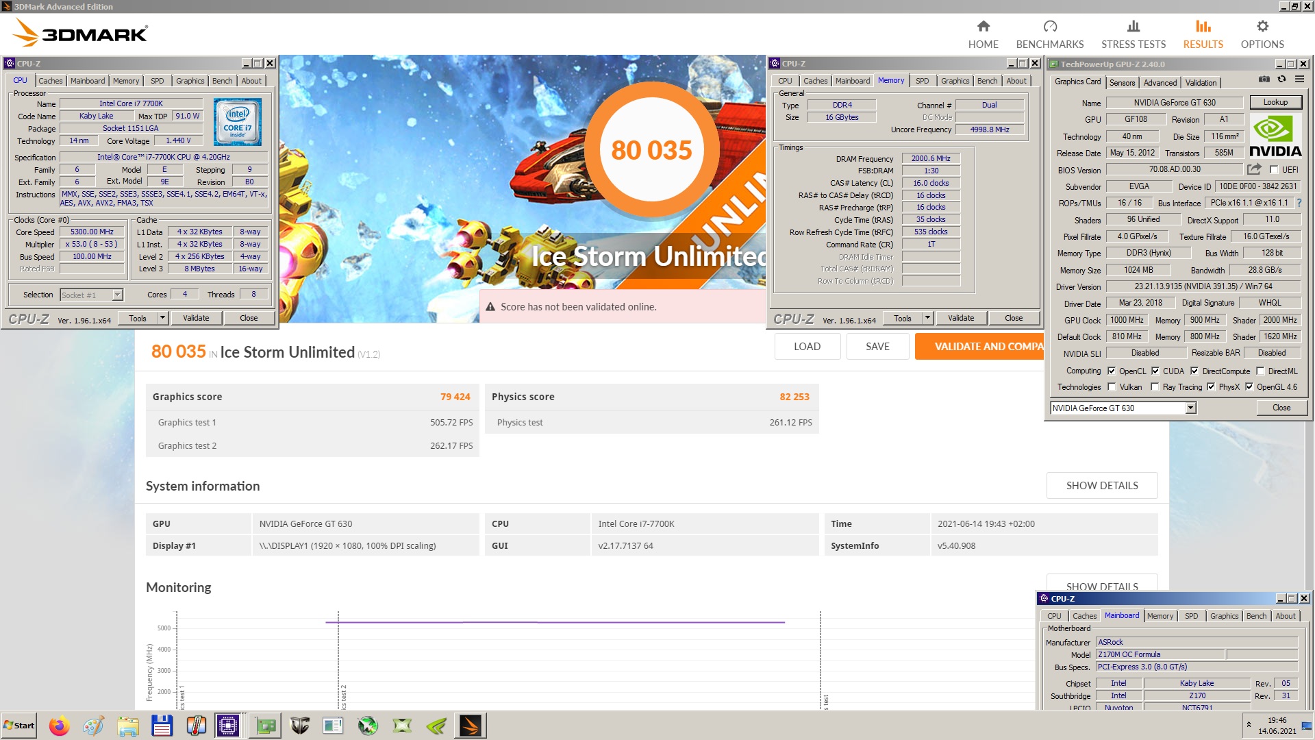The height and width of the screenshot is (740, 1315).
Task: Open Graphics tab in bottom-right CPU-Z window
Action: click(x=1225, y=616)
